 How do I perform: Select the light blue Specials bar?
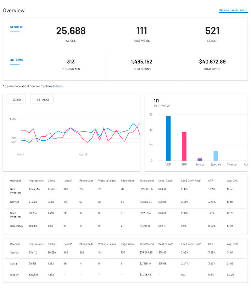216,155
